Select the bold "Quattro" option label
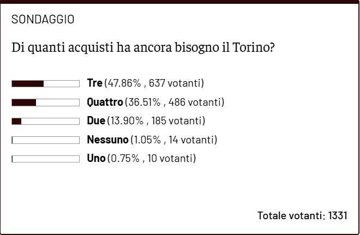The height and width of the screenshot is (235, 360). [x=105, y=103]
